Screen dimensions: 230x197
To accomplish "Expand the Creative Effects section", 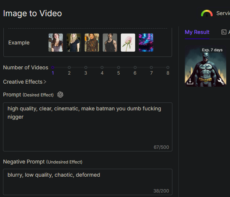I will [24, 82].
